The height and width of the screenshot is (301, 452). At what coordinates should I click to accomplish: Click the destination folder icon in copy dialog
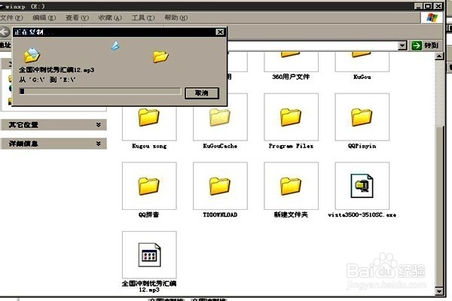tap(160, 56)
